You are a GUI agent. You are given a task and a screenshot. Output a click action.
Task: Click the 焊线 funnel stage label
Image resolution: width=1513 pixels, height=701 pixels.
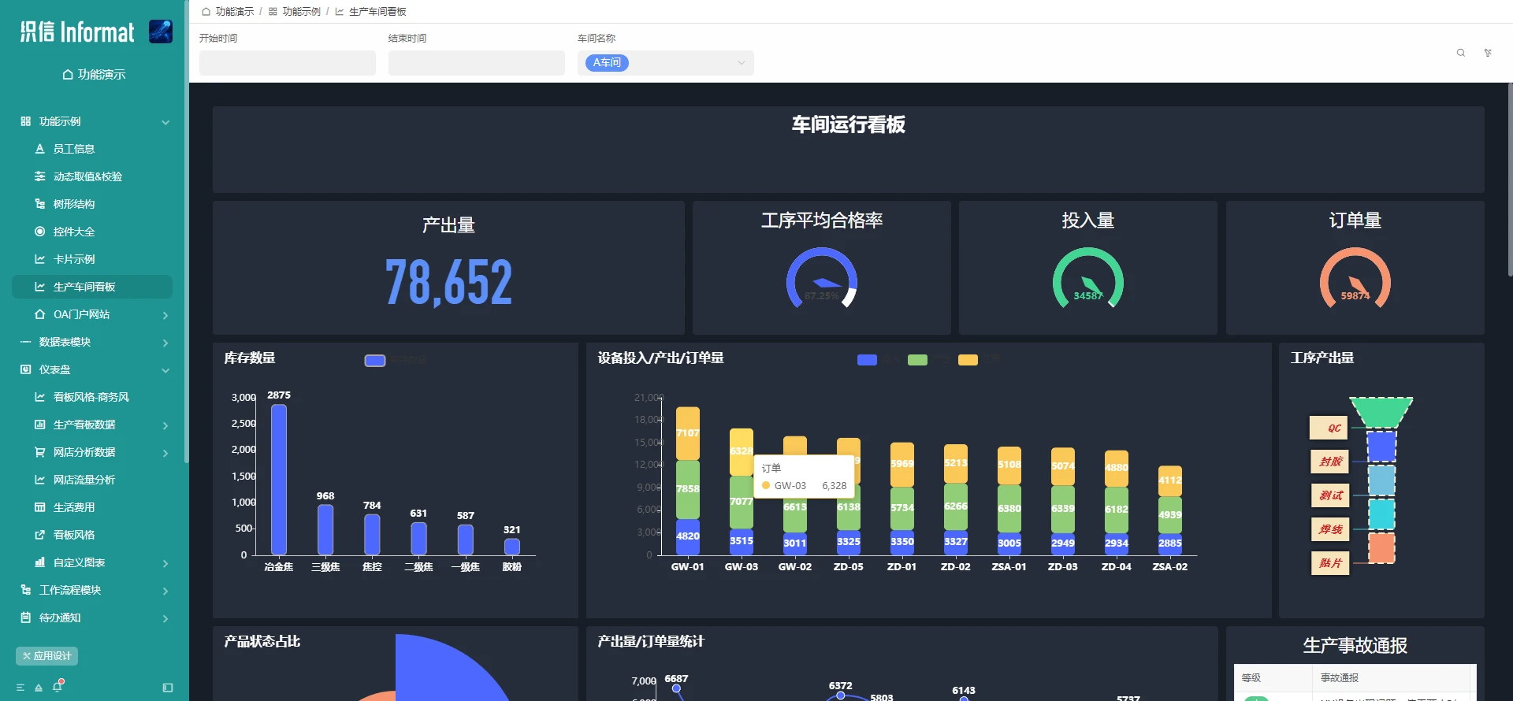point(1329,529)
